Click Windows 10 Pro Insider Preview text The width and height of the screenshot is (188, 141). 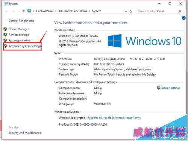tap(79, 36)
